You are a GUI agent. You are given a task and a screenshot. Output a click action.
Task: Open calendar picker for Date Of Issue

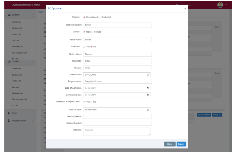148,110
